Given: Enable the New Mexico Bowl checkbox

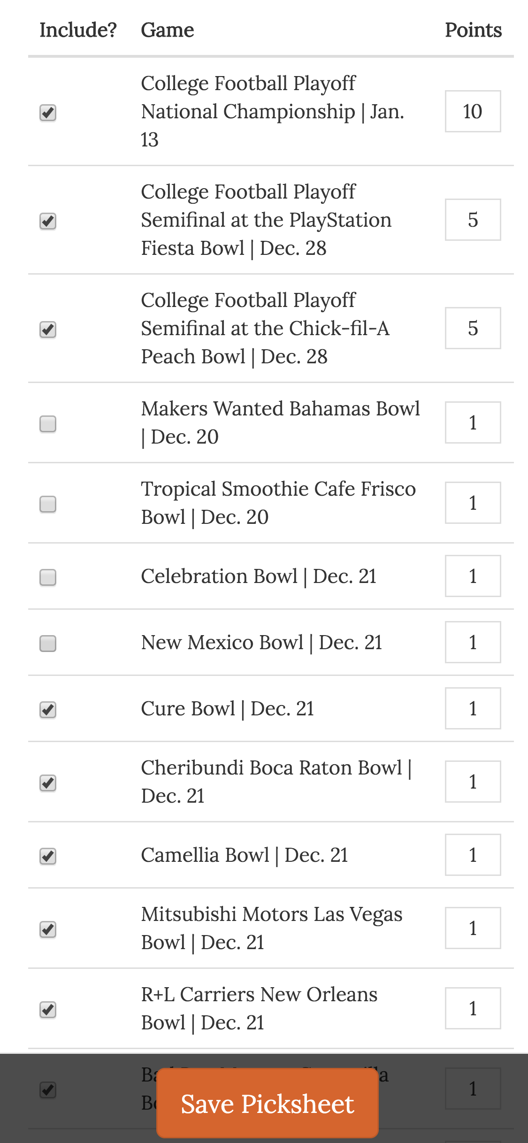Looking at the screenshot, I should tap(48, 644).
